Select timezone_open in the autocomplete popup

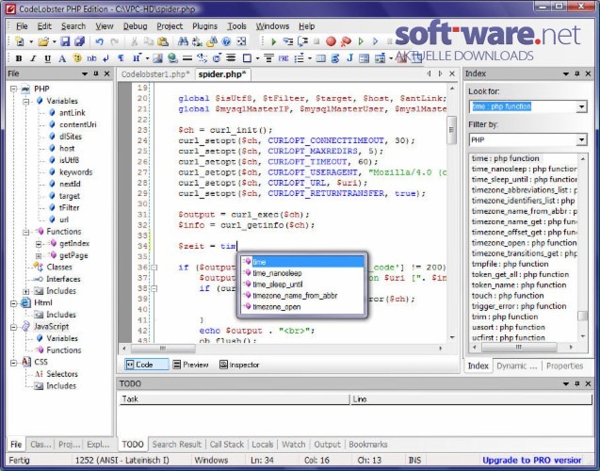(x=302, y=307)
